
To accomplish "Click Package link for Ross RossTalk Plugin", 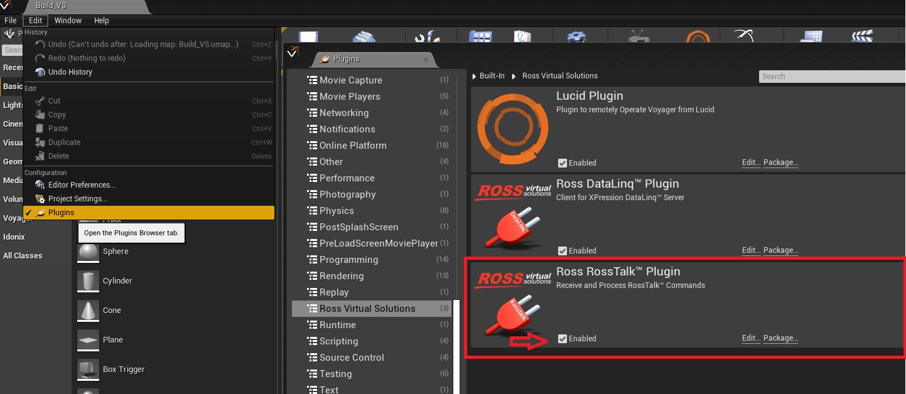I will coord(781,338).
